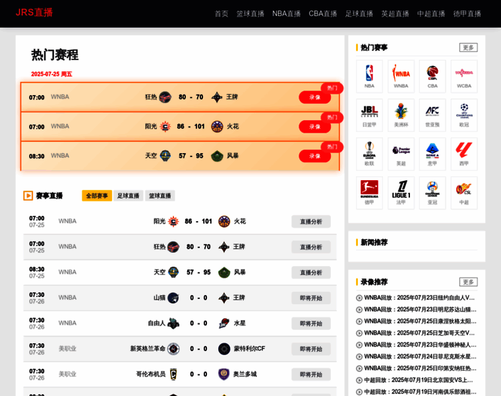Open 中超直播 in top navigation

[x=431, y=14]
